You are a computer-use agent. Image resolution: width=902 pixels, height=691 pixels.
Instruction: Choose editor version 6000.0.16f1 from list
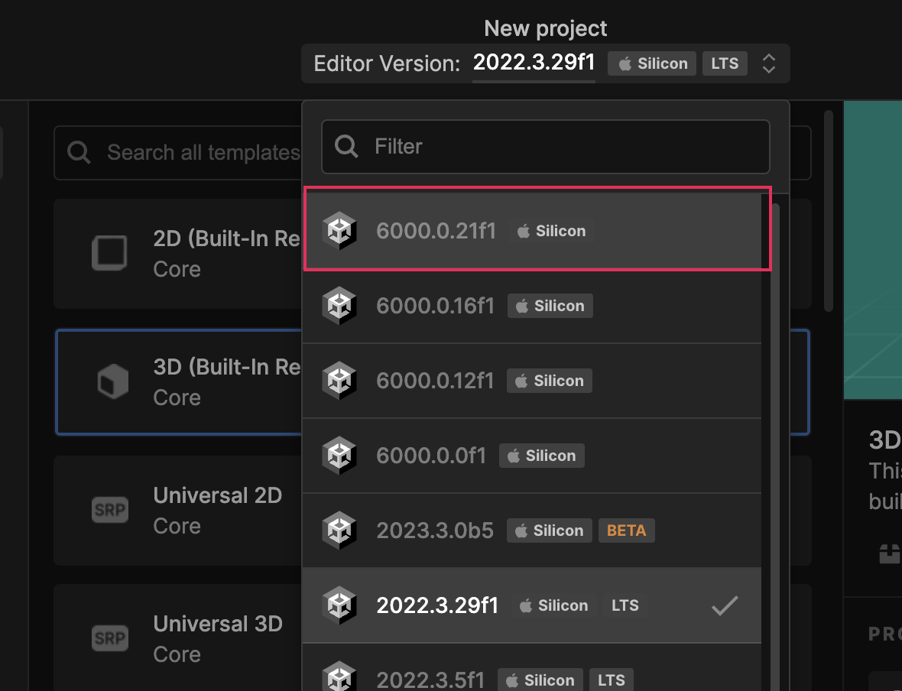tap(435, 306)
